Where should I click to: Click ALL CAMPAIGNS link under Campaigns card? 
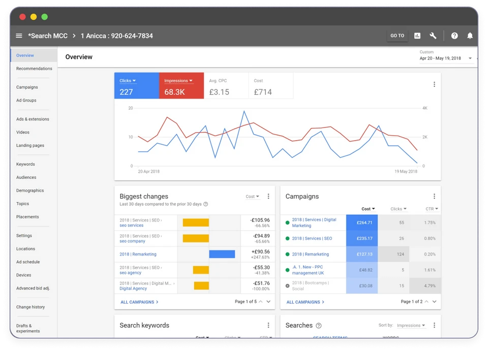306,302
